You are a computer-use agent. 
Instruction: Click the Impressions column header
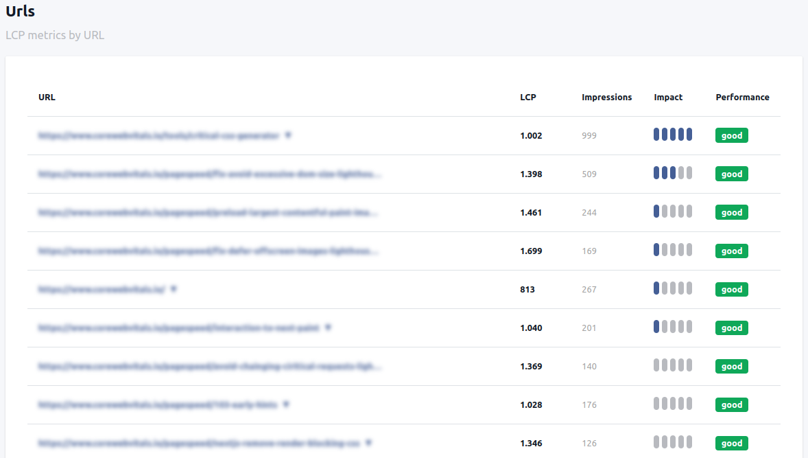point(606,98)
